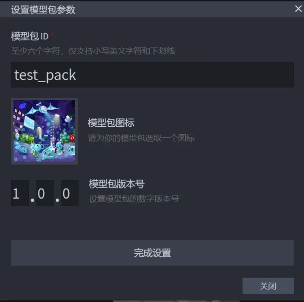Click the 模型包图标 label
This screenshot has height=302, width=304.
(x=111, y=123)
